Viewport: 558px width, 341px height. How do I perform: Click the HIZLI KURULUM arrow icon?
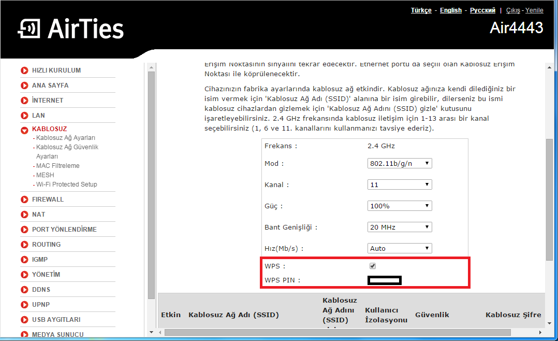[24, 70]
